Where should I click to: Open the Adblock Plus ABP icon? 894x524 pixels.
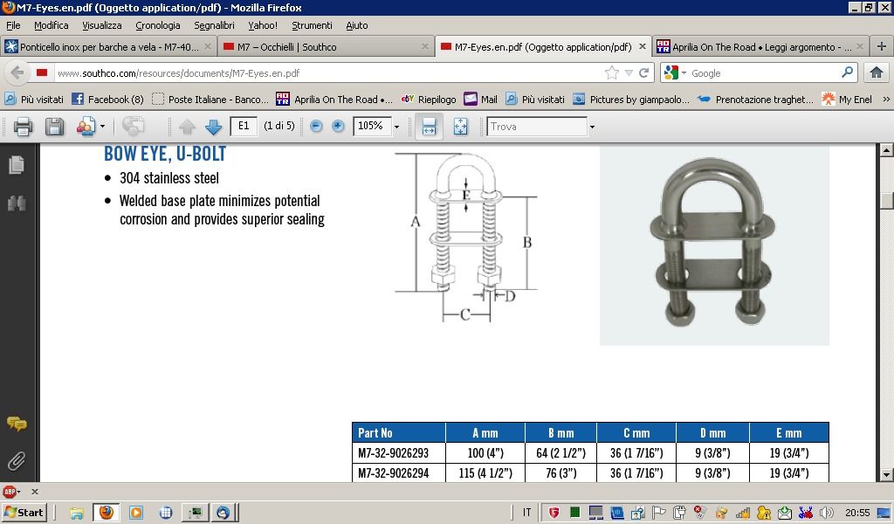(x=10, y=492)
